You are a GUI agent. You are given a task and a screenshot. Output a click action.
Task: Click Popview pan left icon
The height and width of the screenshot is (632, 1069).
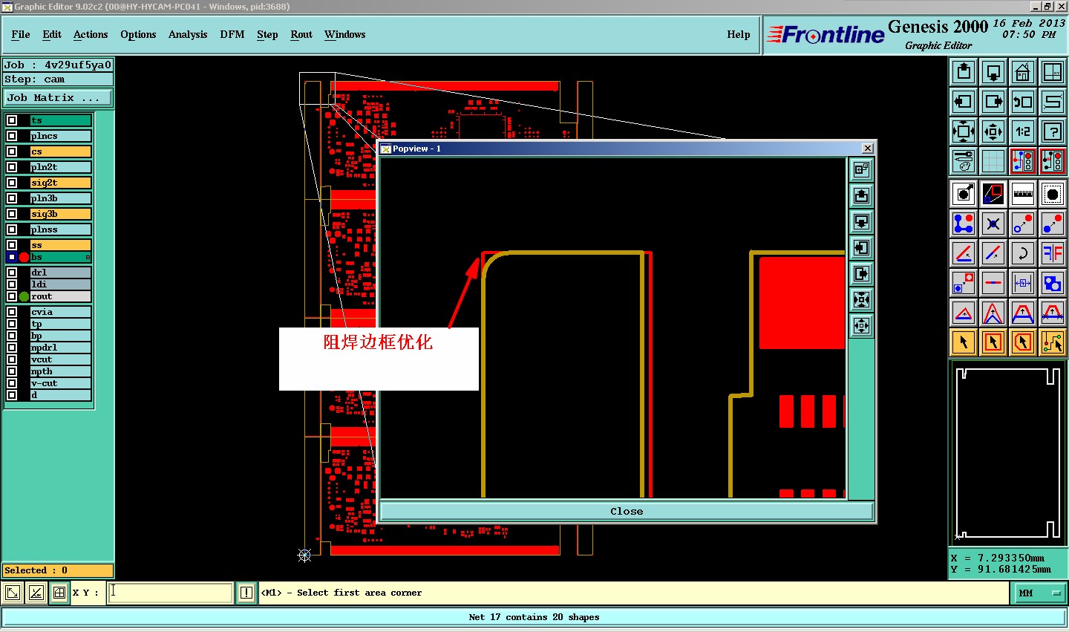point(861,248)
